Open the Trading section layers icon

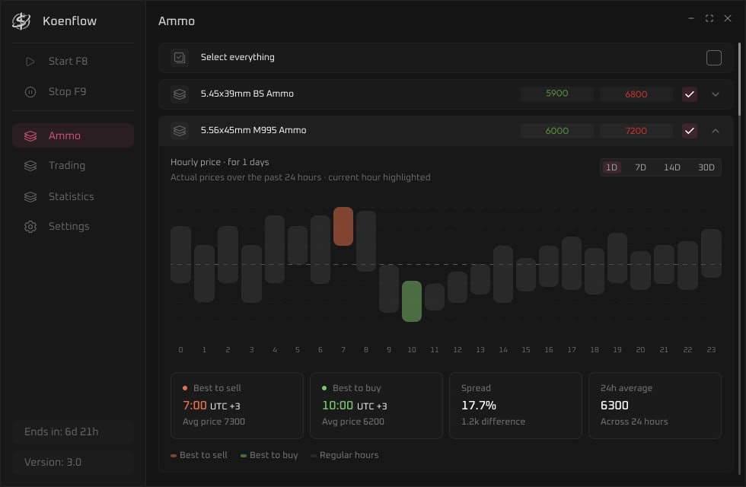tap(30, 166)
